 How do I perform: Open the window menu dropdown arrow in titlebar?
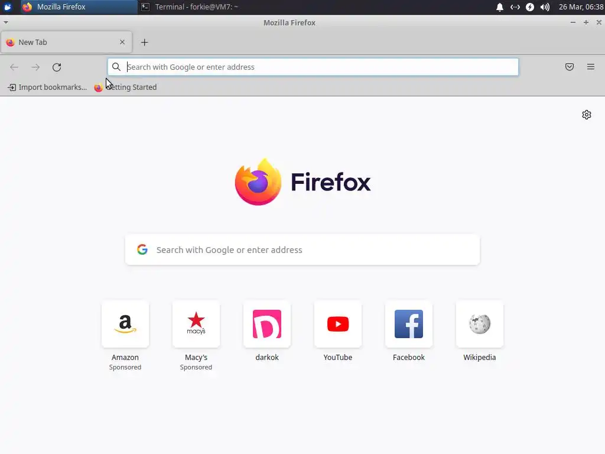pos(6,22)
